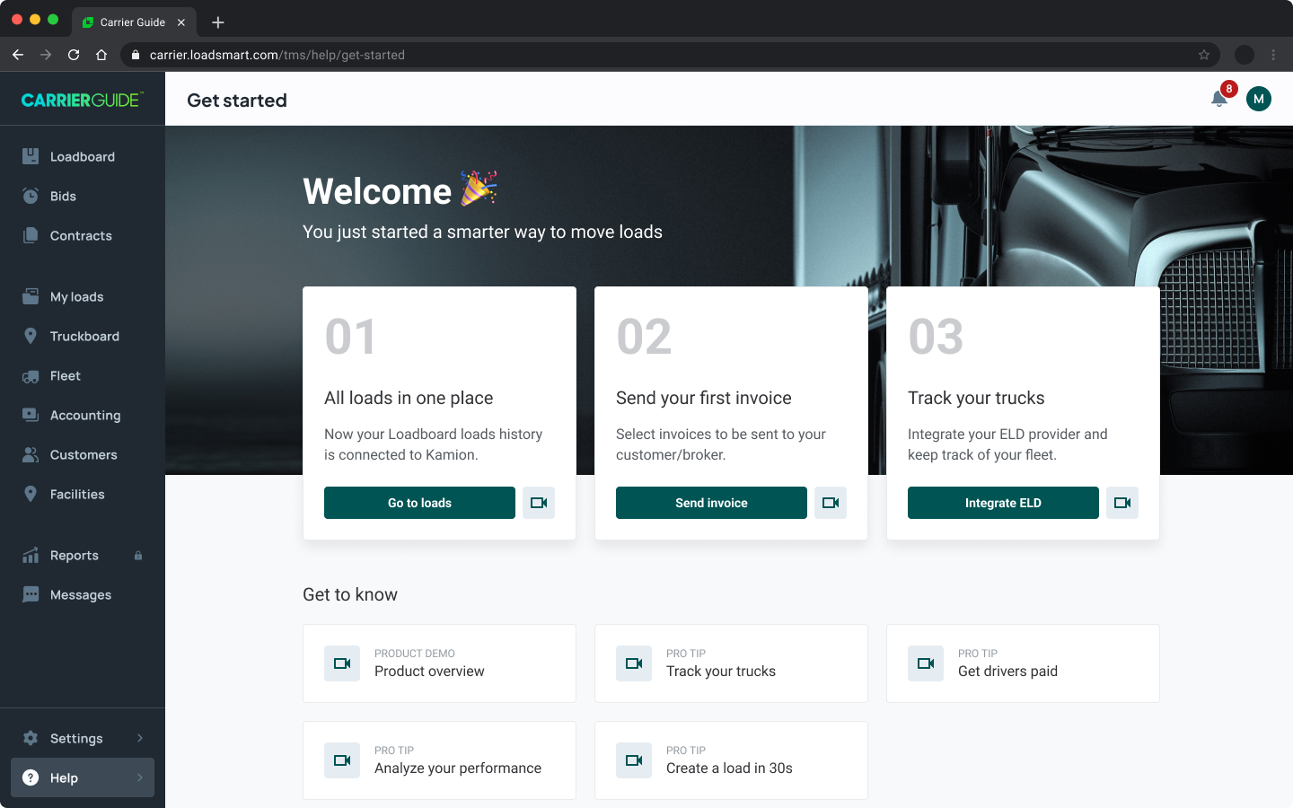Click the browser forward arrow
The image size is (1293, 808).
[46, 55]
